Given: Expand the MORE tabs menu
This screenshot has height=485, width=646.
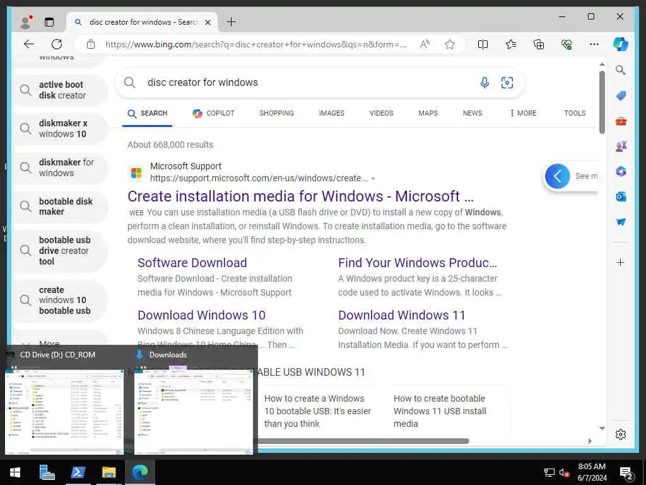Looking at the screenshot, I should 523,114.
